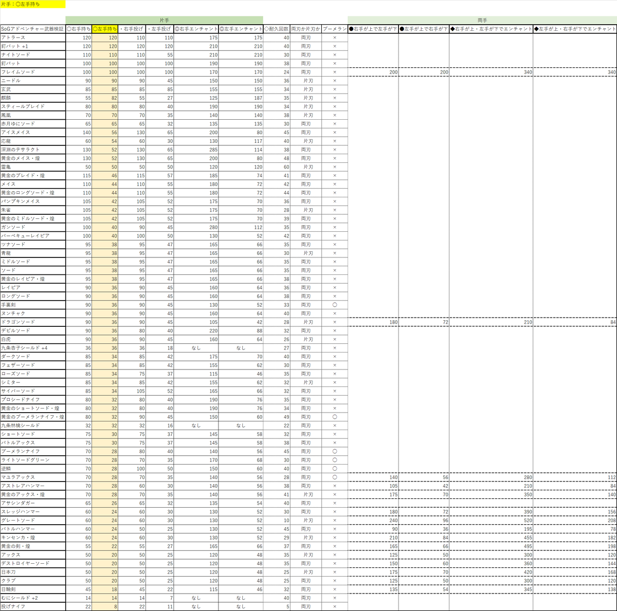Select the ニードル name cell

click(33, 81)
